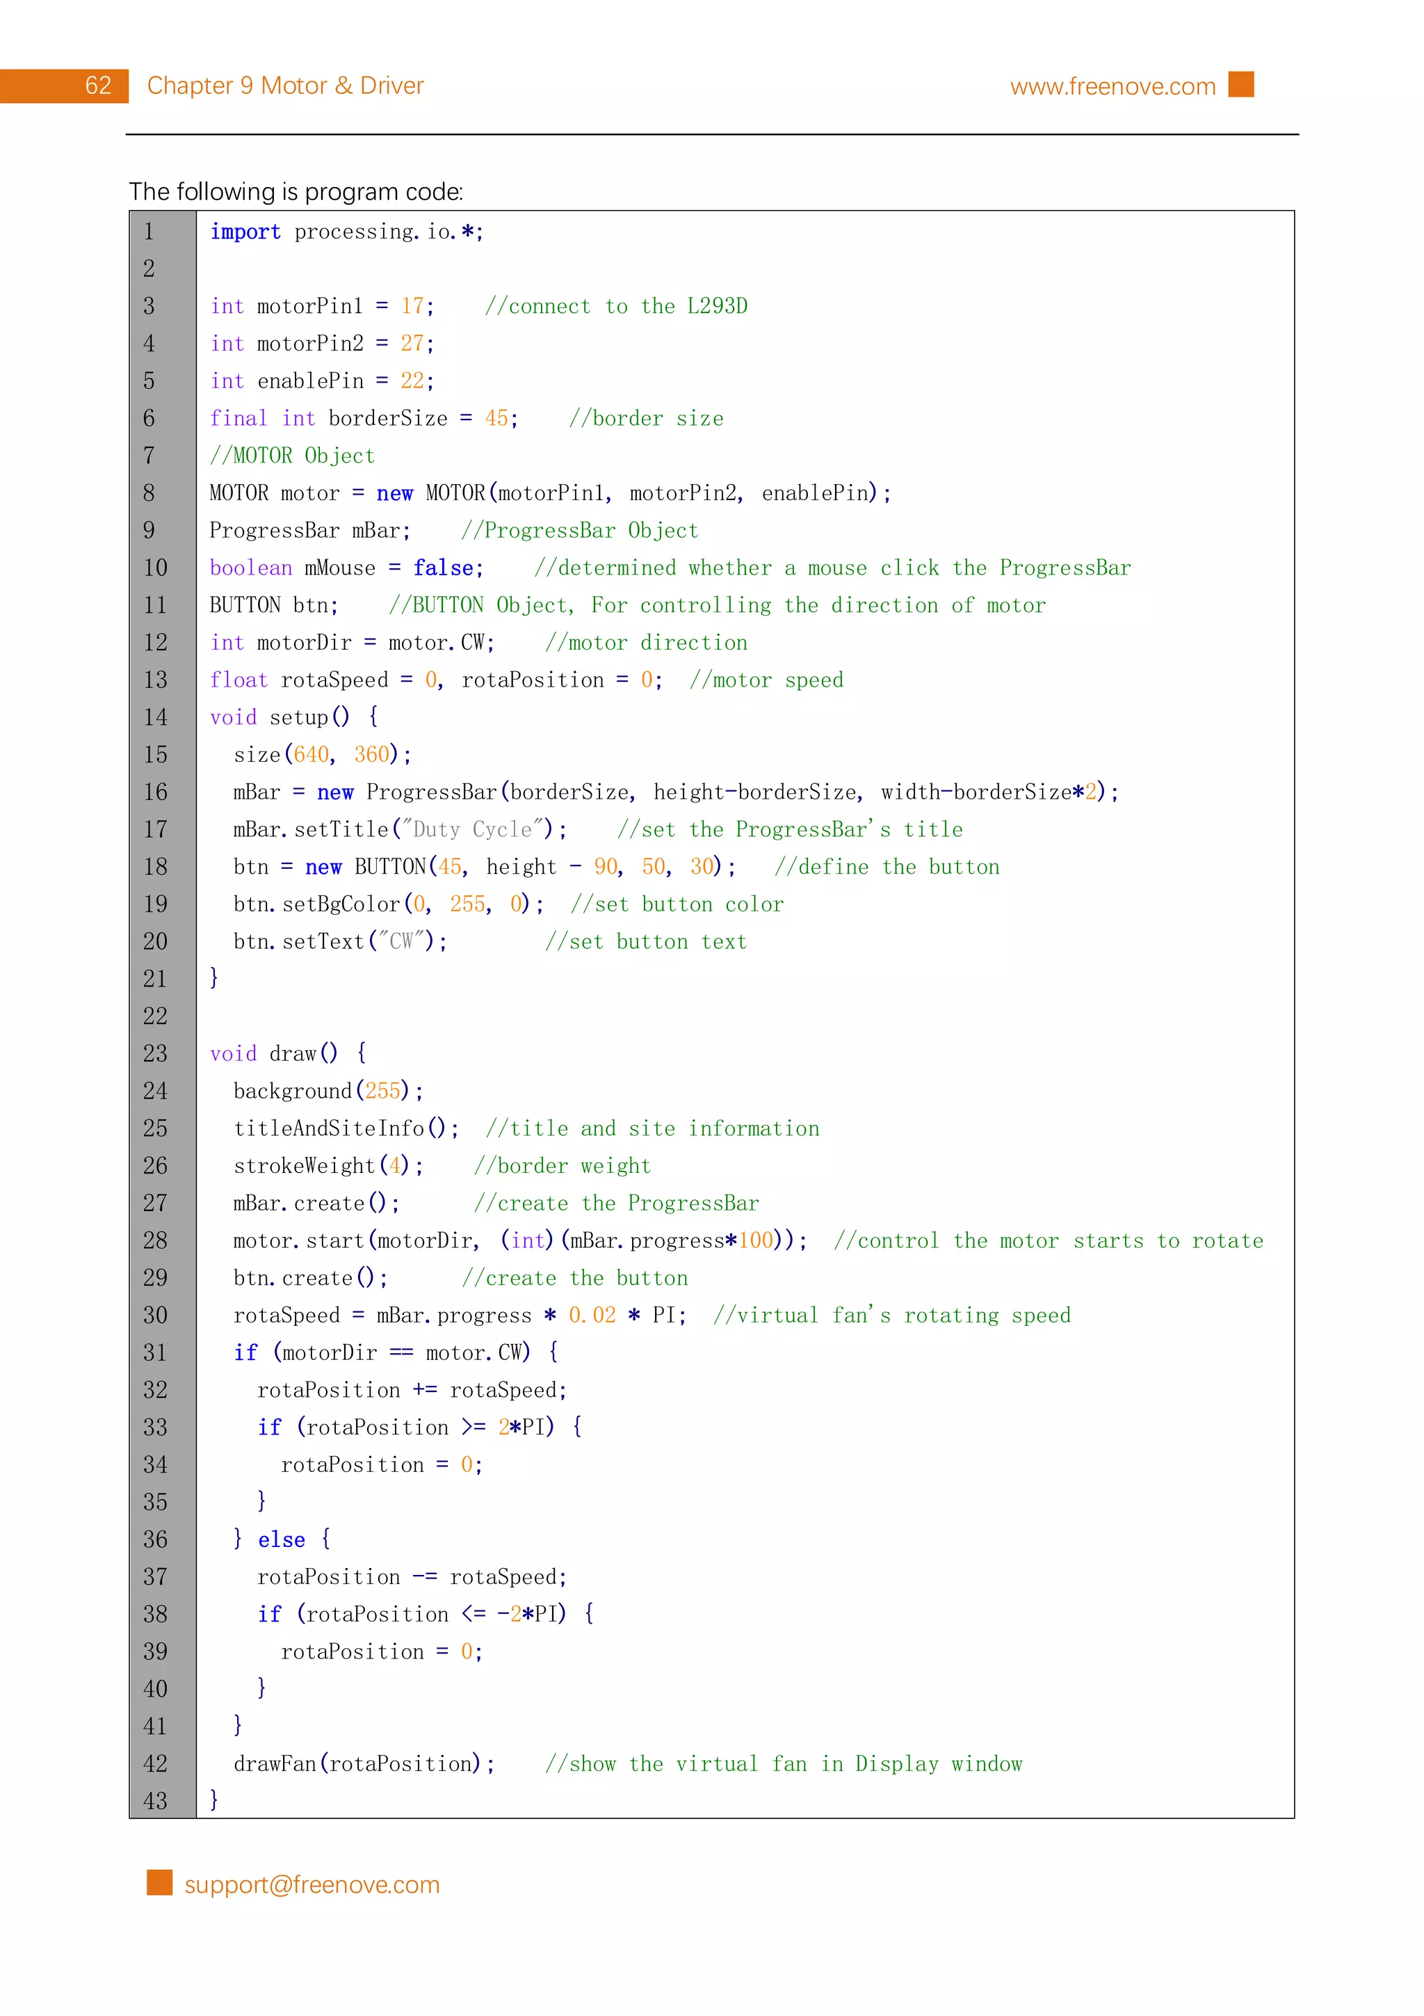Screen dimensions: 1424x2016
Task: Click the '//define the button' comment
Action: 887,867
